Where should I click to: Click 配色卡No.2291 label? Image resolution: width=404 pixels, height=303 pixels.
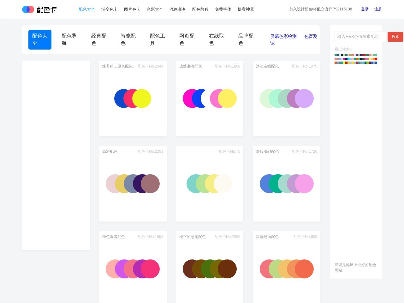click(x=151, y=151)
